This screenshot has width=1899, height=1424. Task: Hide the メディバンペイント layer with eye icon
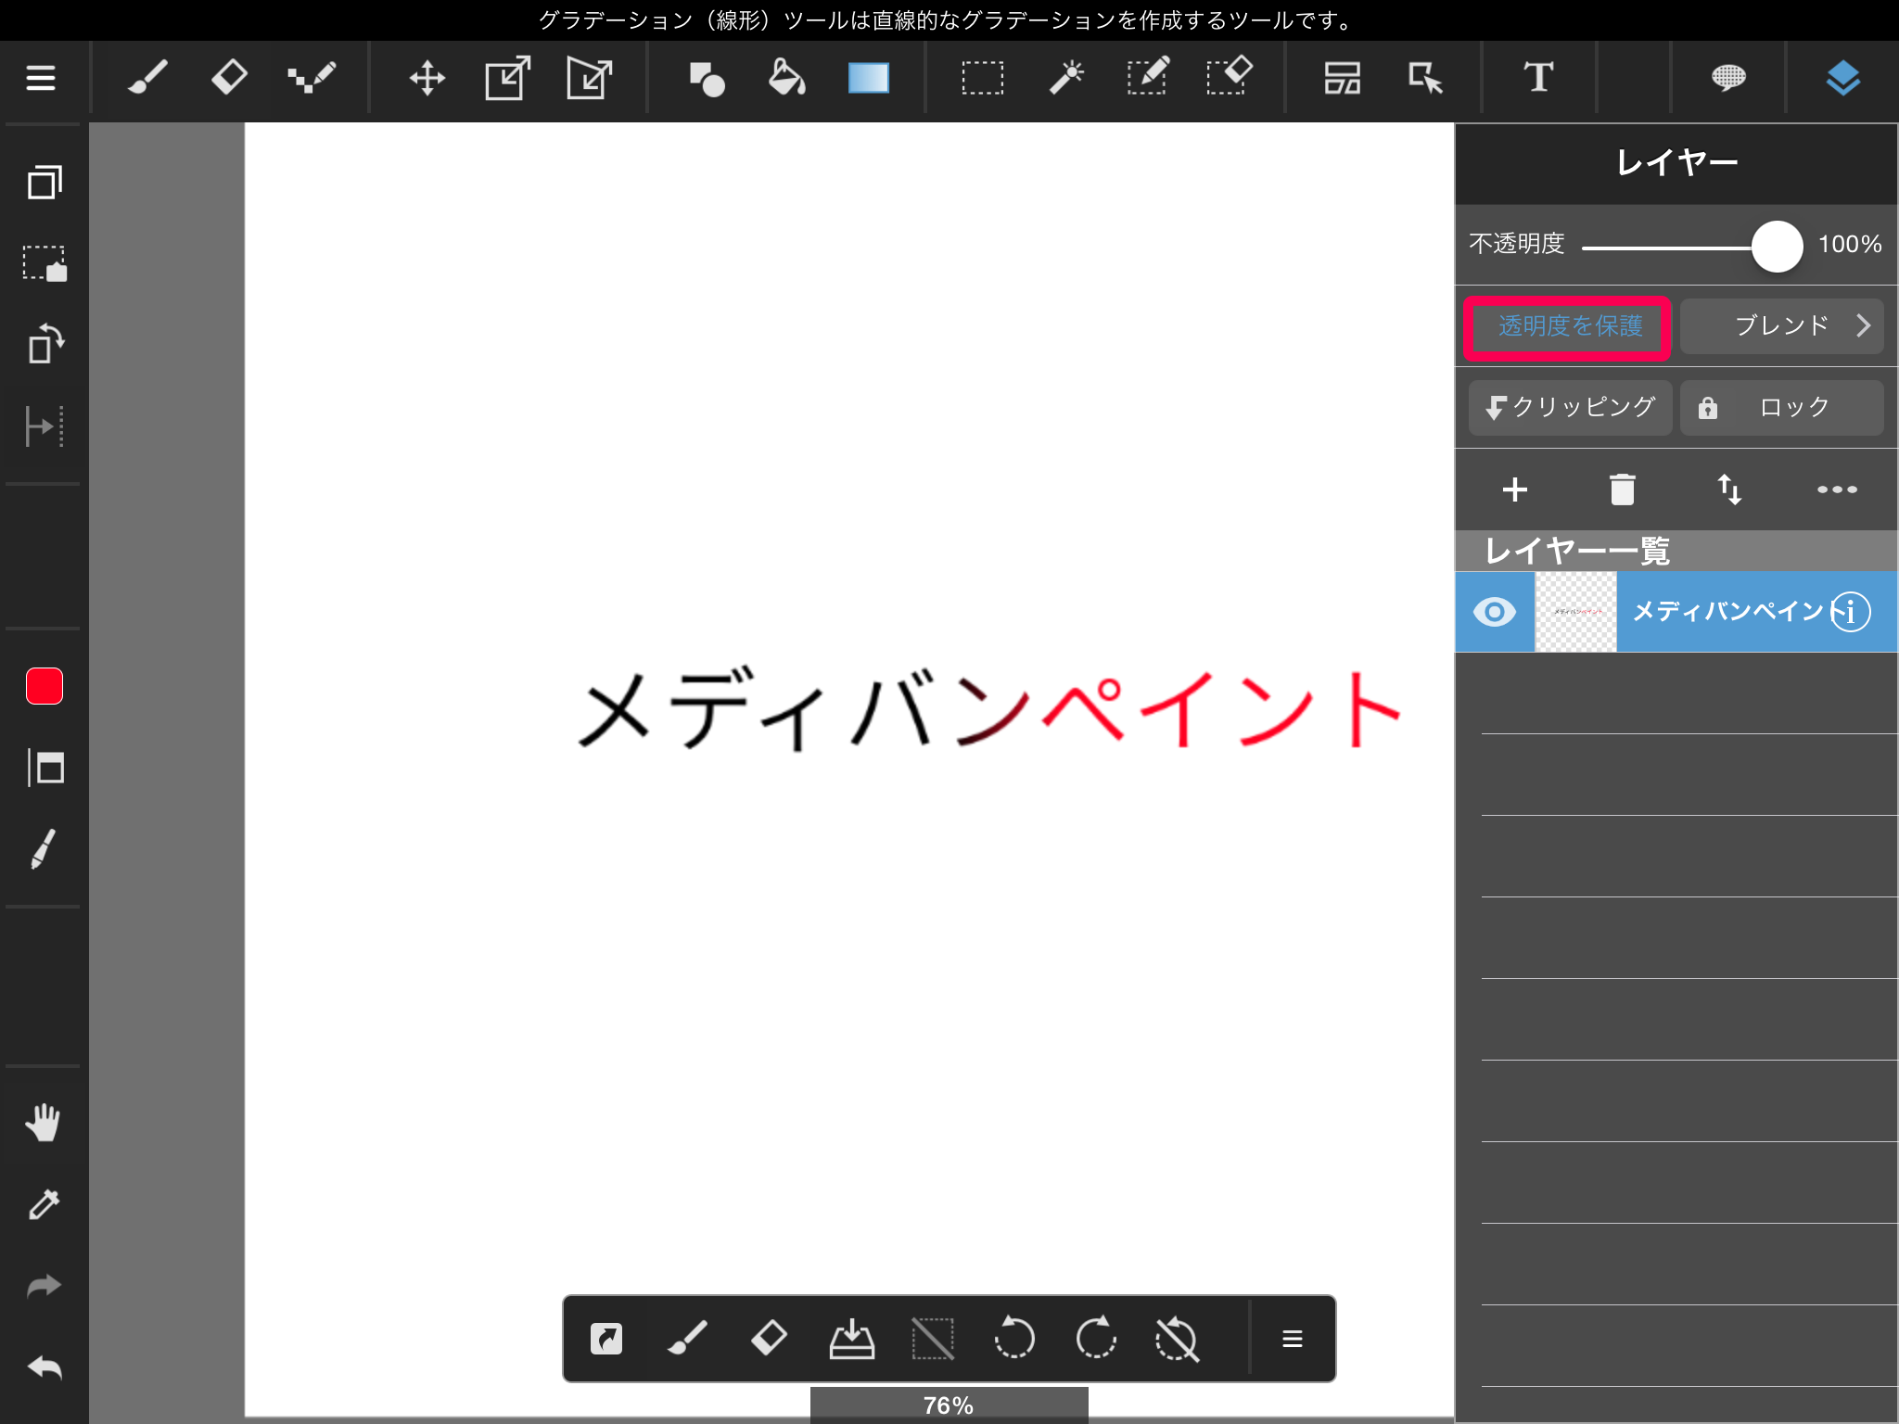click(1495, 612)
